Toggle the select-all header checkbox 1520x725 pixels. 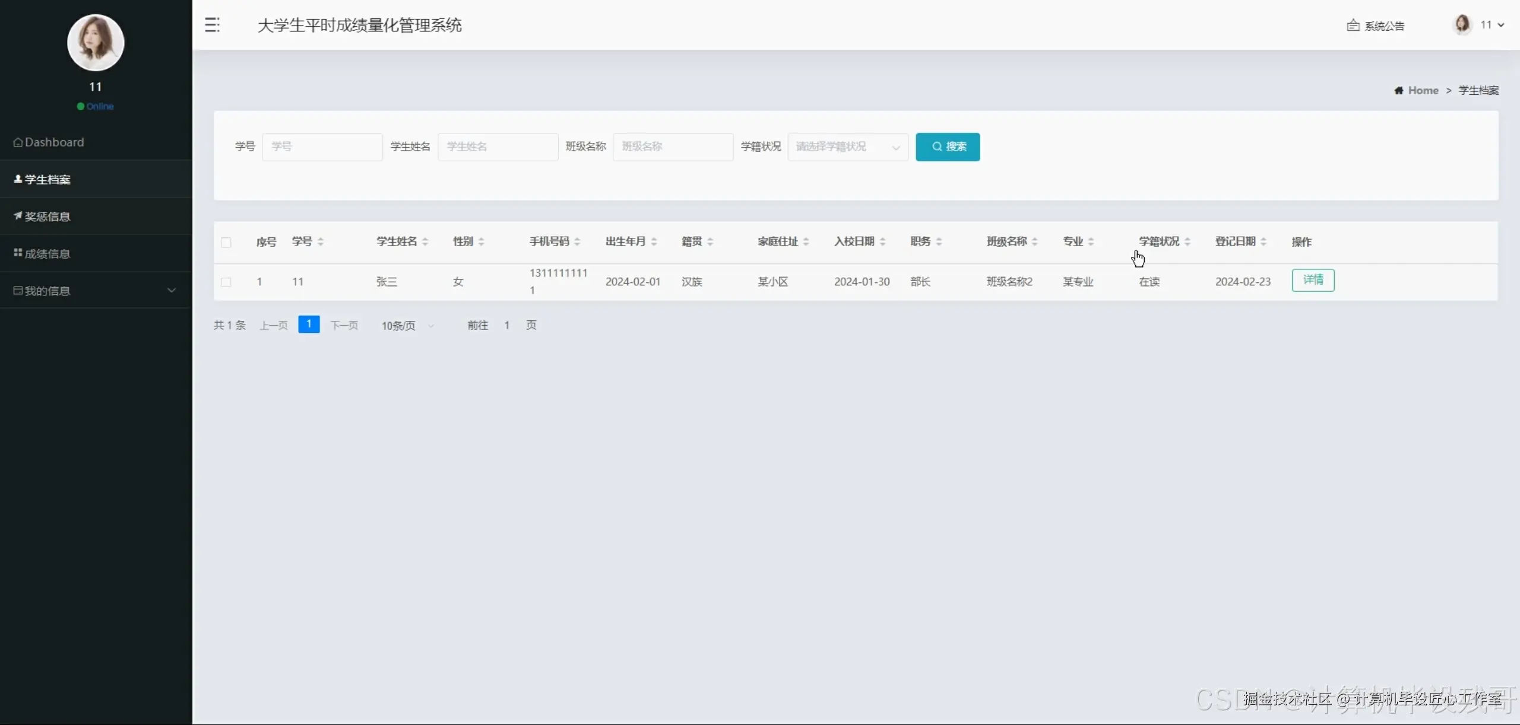(226, 242)
